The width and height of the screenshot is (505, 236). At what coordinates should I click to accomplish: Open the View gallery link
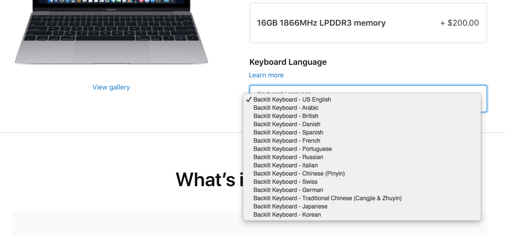[x=111, y=87]
